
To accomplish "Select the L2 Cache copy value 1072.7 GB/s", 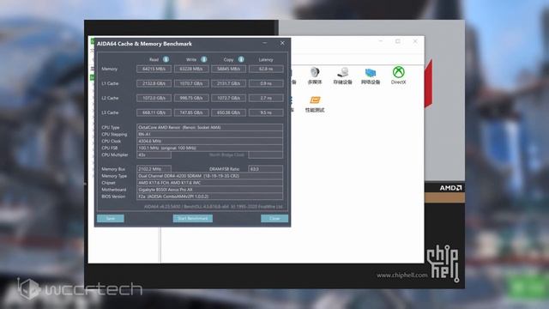I will (x=229, y=98).
